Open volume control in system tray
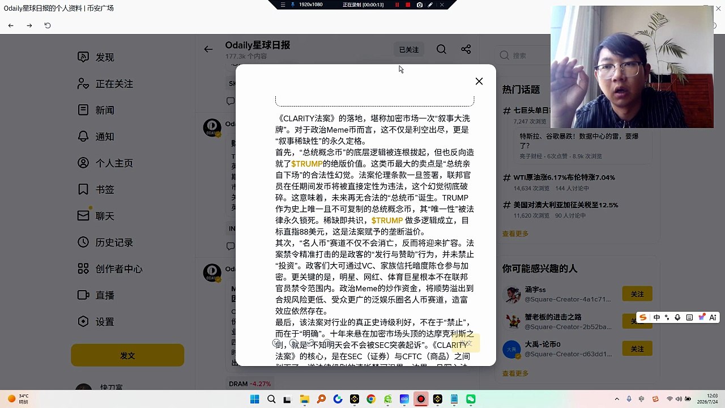Image resolution: width=725 pixels, height=408 pixels. point(679,399)
